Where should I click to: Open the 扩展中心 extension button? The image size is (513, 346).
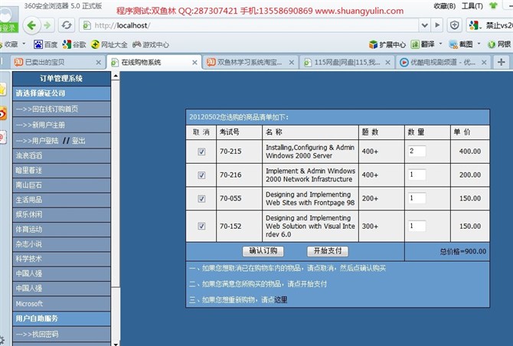coord(387,44)
